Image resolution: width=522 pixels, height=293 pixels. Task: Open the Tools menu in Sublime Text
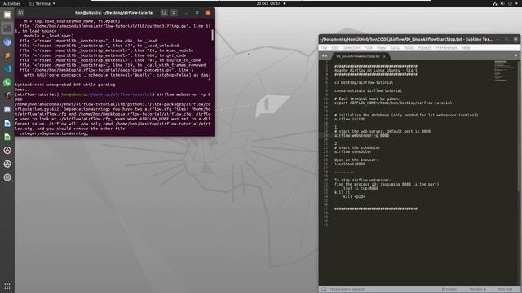pyautogui.click(x=408, y=48)
